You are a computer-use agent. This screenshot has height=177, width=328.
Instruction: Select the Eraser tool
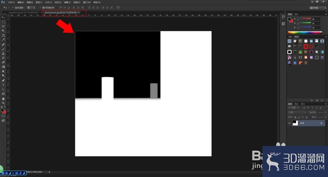point(3,62)
